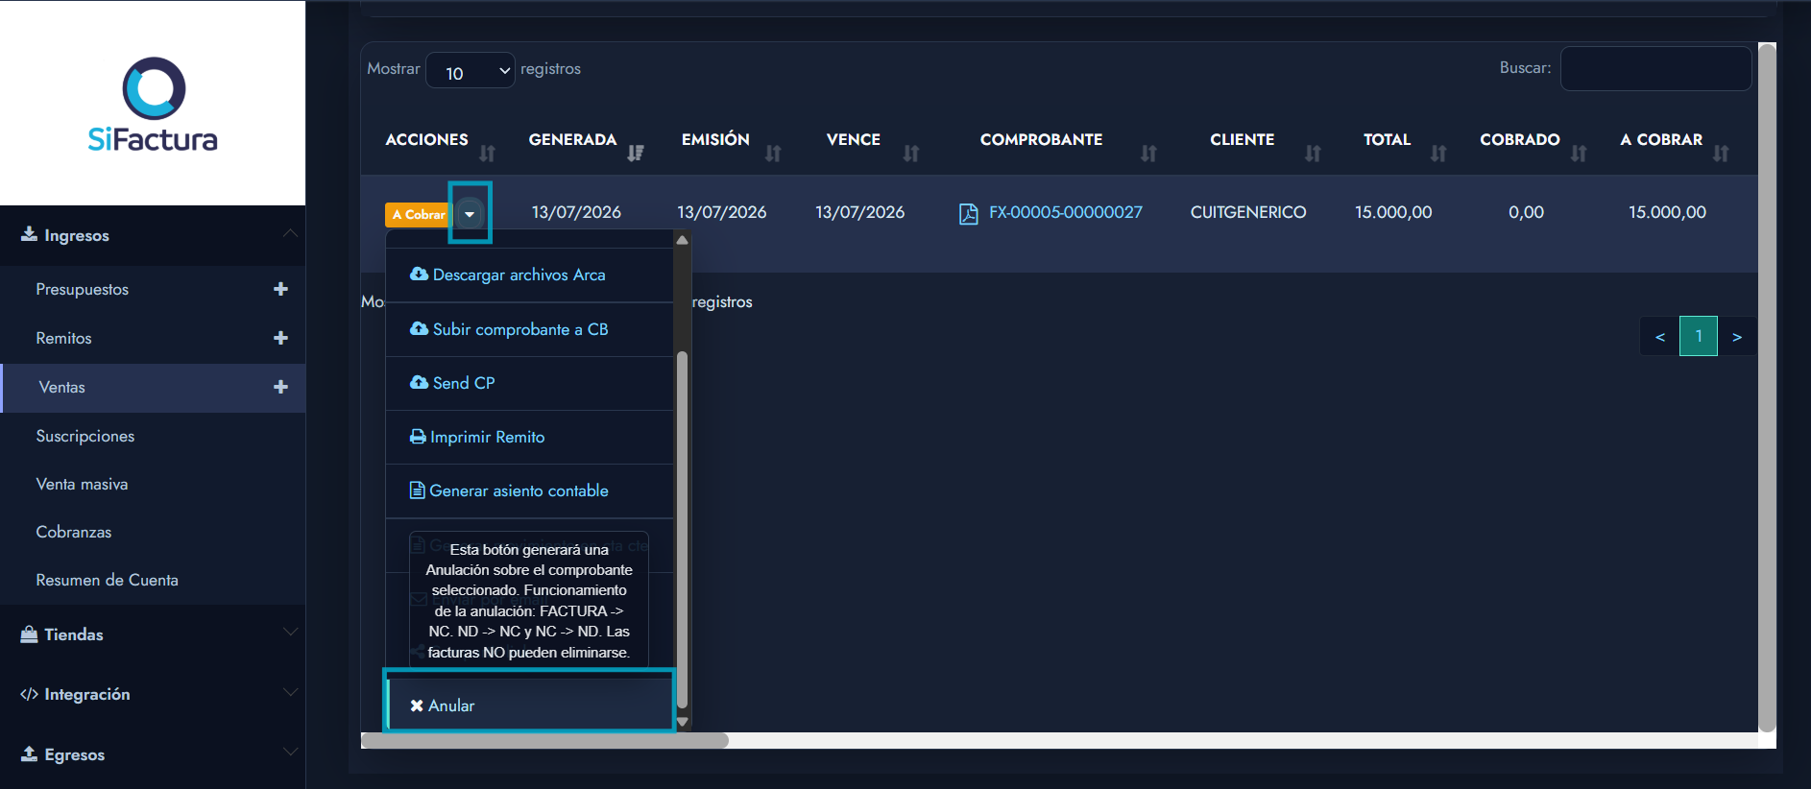Open the actions caret next to A Cobrar
The height and width of the screenshot is (789, 1811).
(x=470, y=214)
